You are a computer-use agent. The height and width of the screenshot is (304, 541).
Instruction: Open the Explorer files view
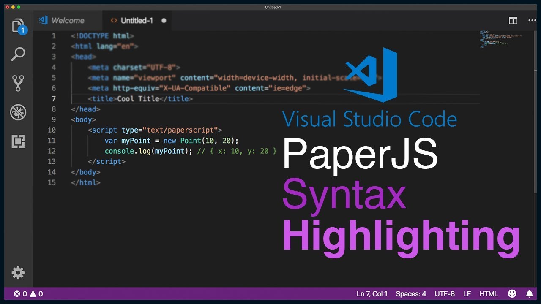18,26
